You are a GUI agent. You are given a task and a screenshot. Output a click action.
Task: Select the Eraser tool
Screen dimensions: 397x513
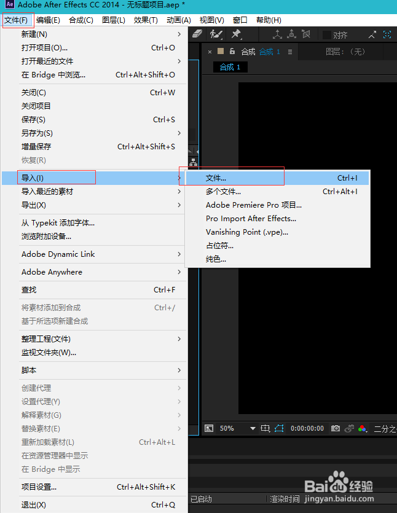click(x=197, y=34)
